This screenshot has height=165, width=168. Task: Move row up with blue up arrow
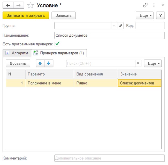40,63
